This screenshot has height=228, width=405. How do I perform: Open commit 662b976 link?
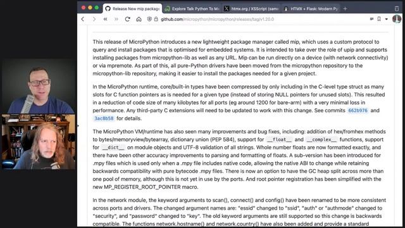click(x=358, y=110)
